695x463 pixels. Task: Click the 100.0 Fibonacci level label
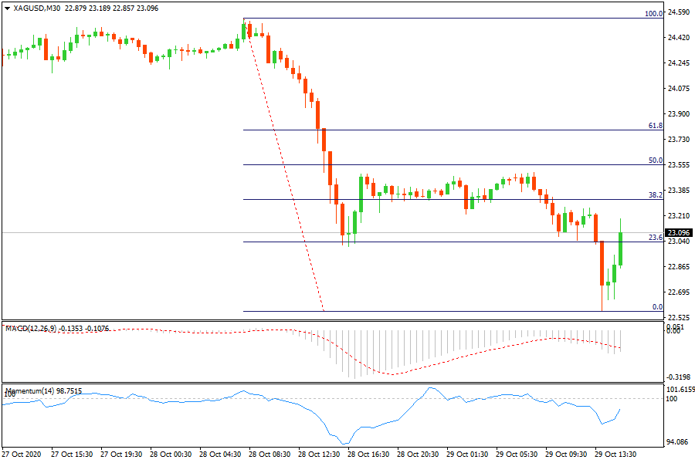(653, 14)
